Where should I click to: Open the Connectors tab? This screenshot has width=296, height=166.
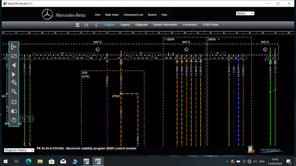pos(190,25)
